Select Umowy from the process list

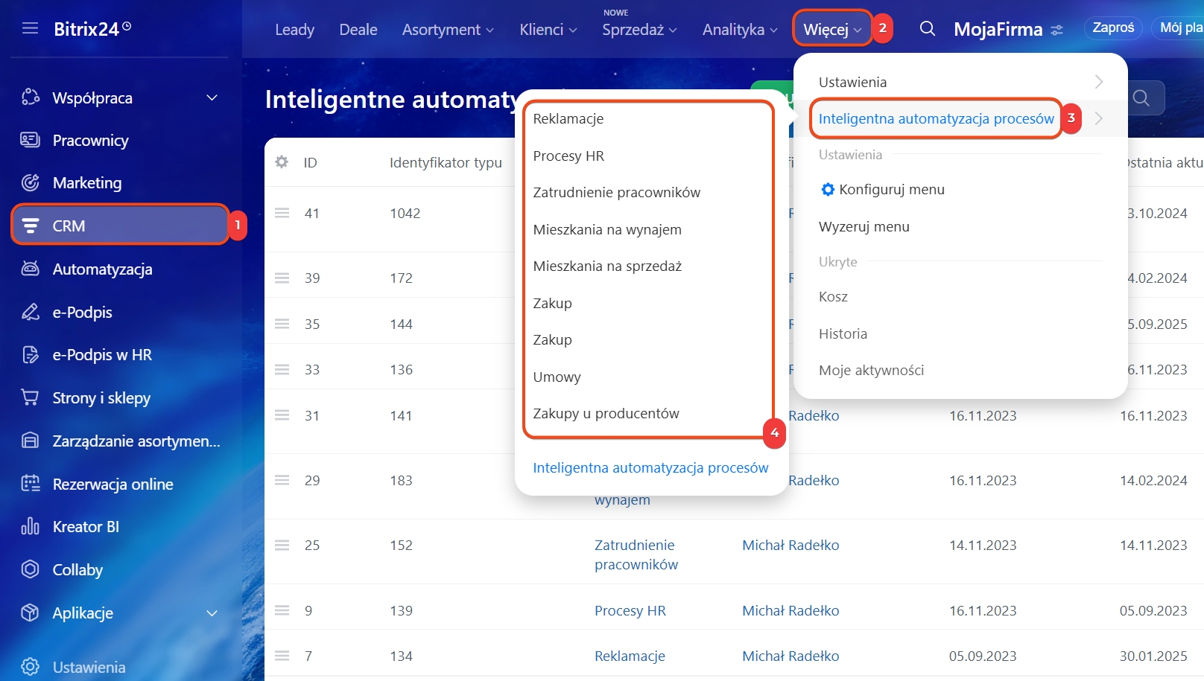pyautogui.click(x=557, y=377)
